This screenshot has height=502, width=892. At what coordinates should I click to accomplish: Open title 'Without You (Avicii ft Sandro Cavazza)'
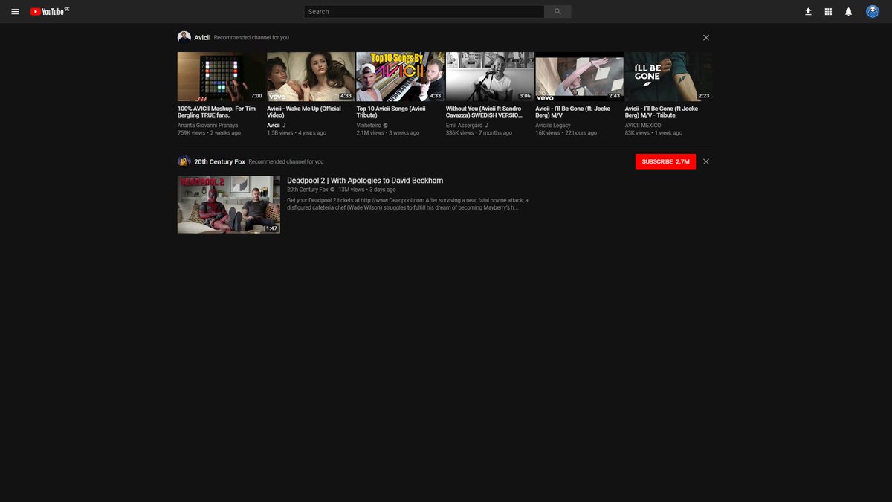pos(484,112)
